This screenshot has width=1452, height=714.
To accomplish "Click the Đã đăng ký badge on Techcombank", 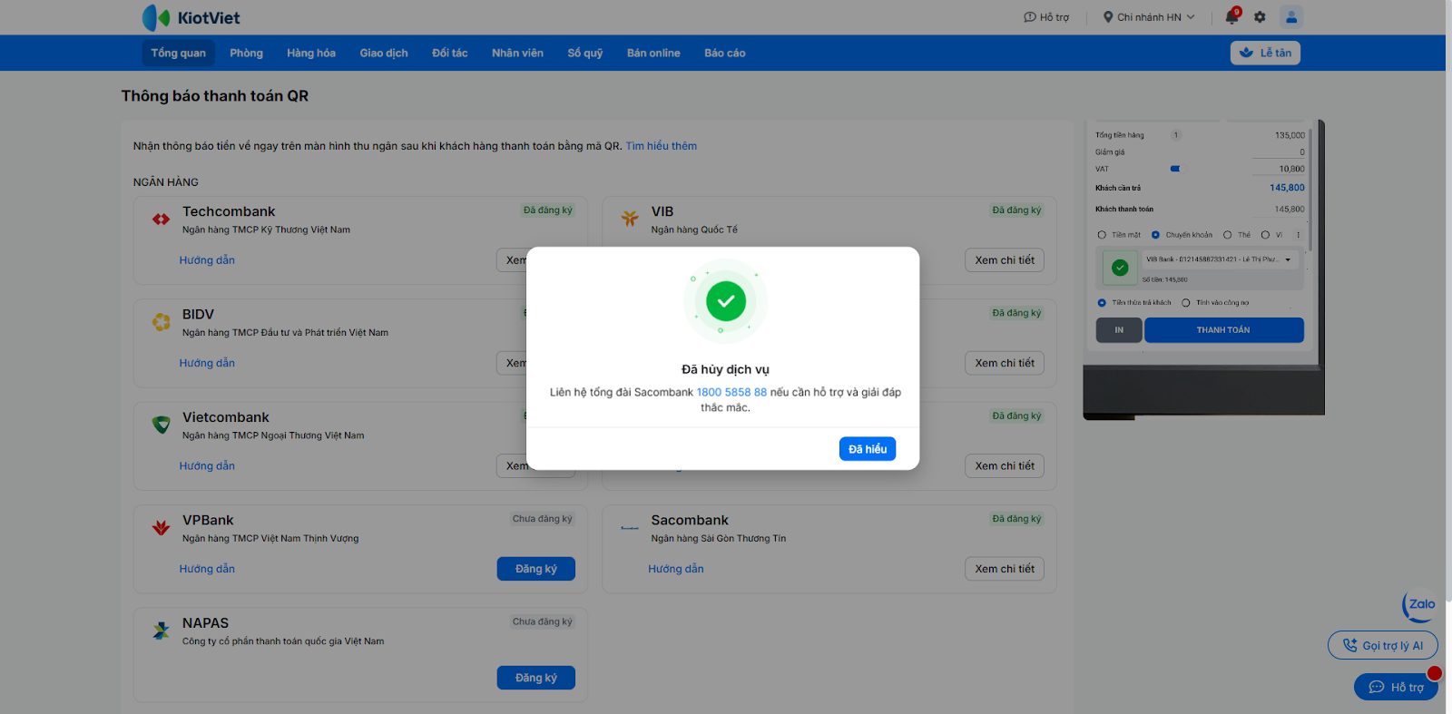I will (548, 210).
